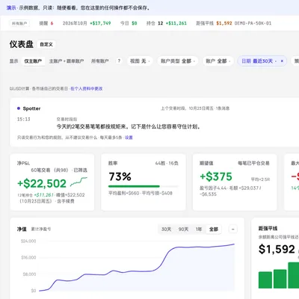The height and width of the screenshot is (299, 299).
Task: Click the 仪表盘 page heading
Action: tap(22, 44)
